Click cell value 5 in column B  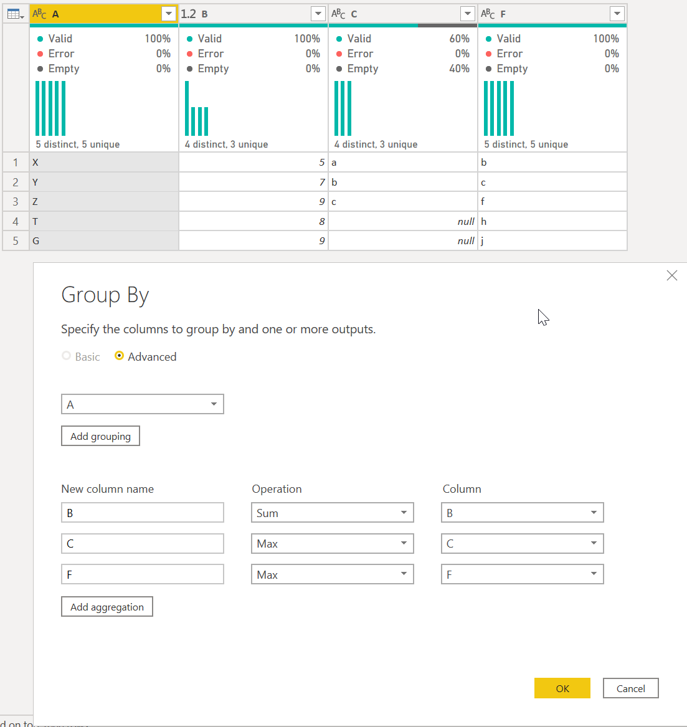[253, 162]
